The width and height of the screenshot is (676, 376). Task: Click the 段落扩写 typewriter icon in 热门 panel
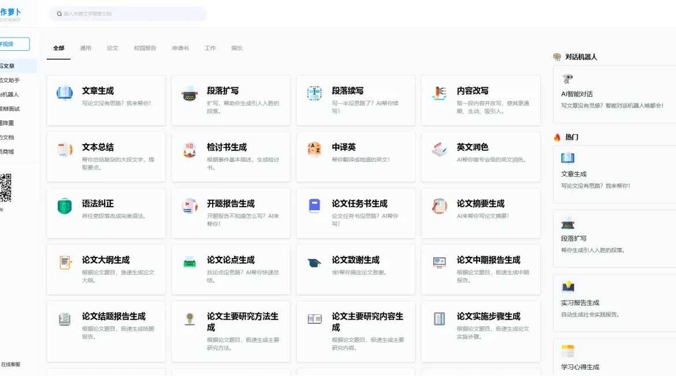click(568, 223)
